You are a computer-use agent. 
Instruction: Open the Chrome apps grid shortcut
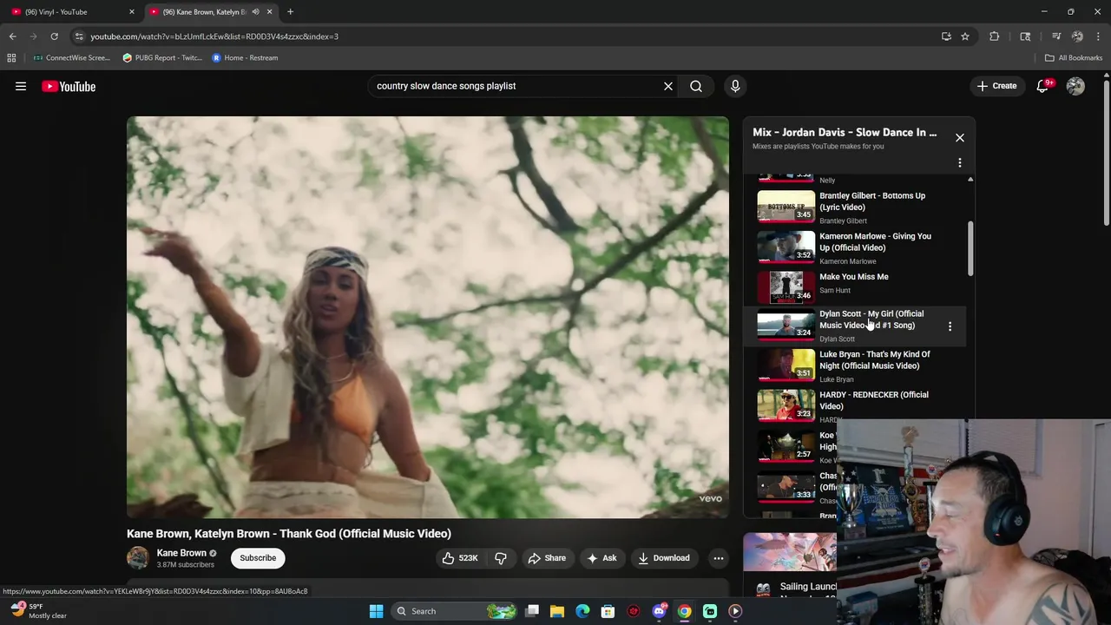point(11,58)
